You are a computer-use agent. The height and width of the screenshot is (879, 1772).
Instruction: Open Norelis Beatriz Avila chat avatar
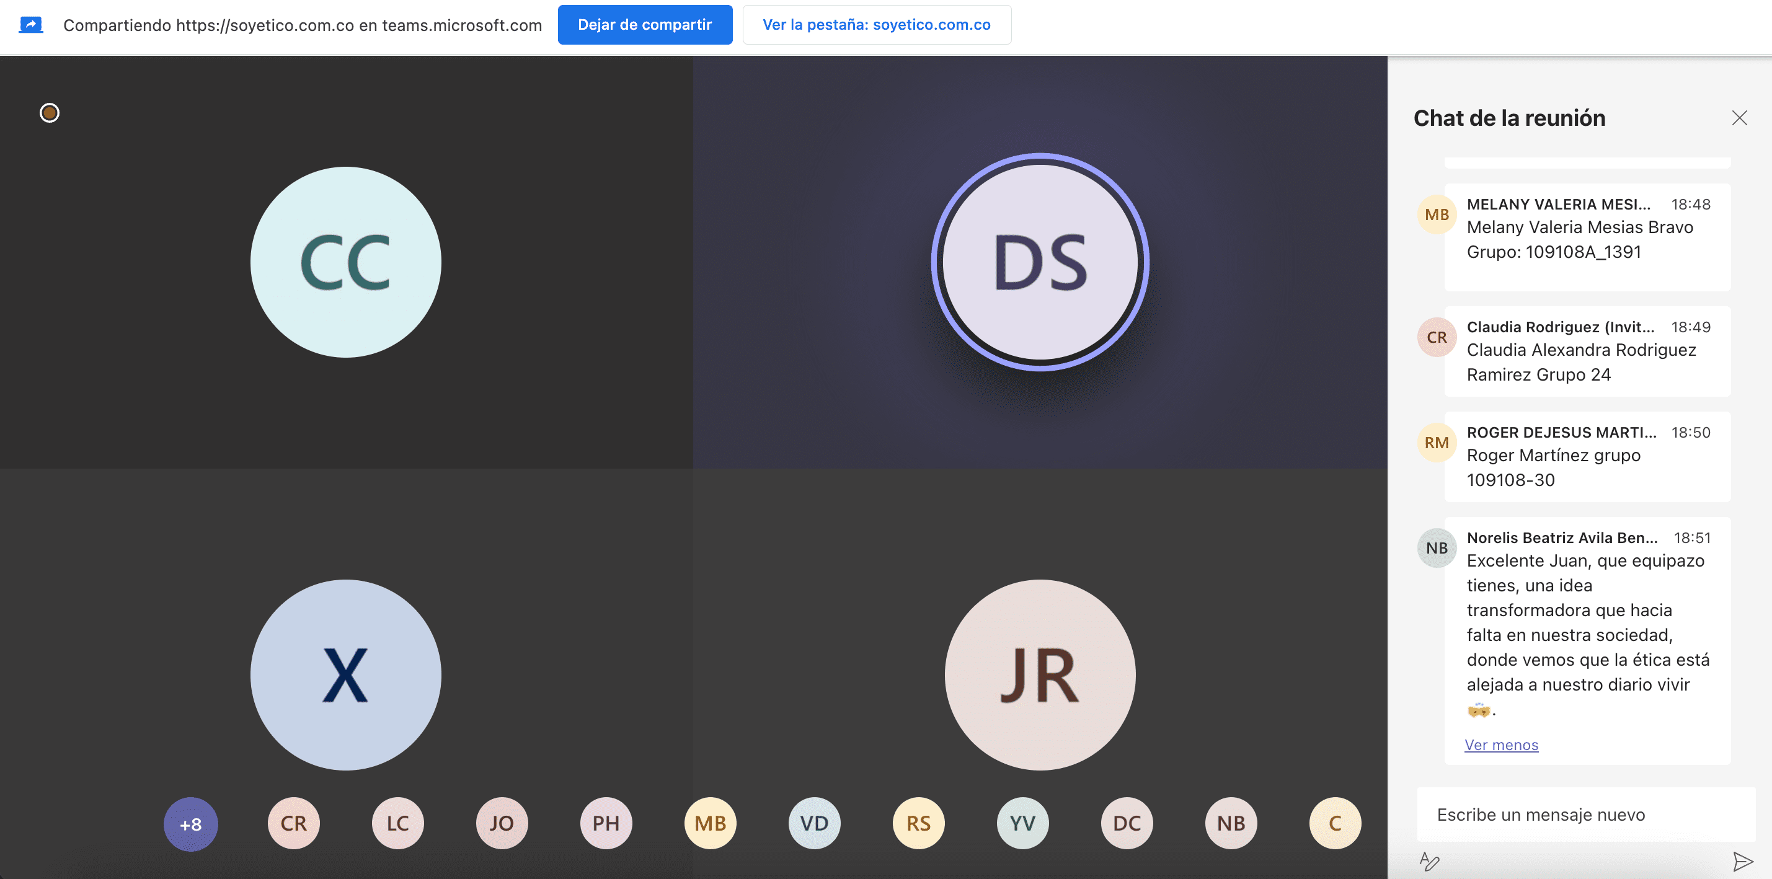click(1437, 548)
